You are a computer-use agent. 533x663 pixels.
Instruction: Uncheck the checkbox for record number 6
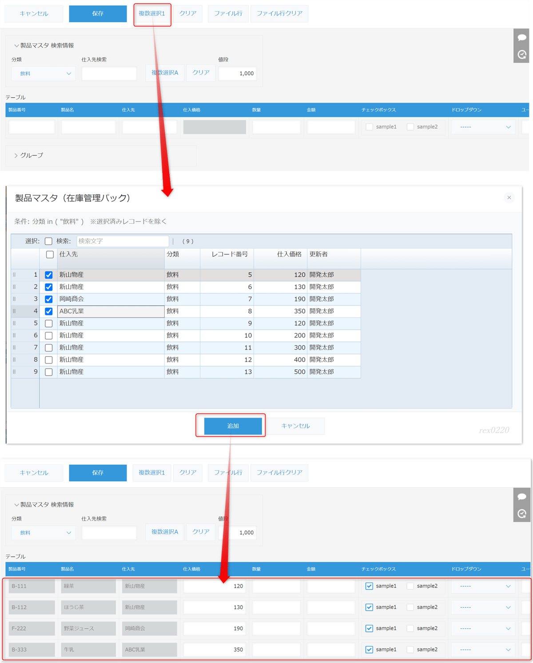[49, 287]
